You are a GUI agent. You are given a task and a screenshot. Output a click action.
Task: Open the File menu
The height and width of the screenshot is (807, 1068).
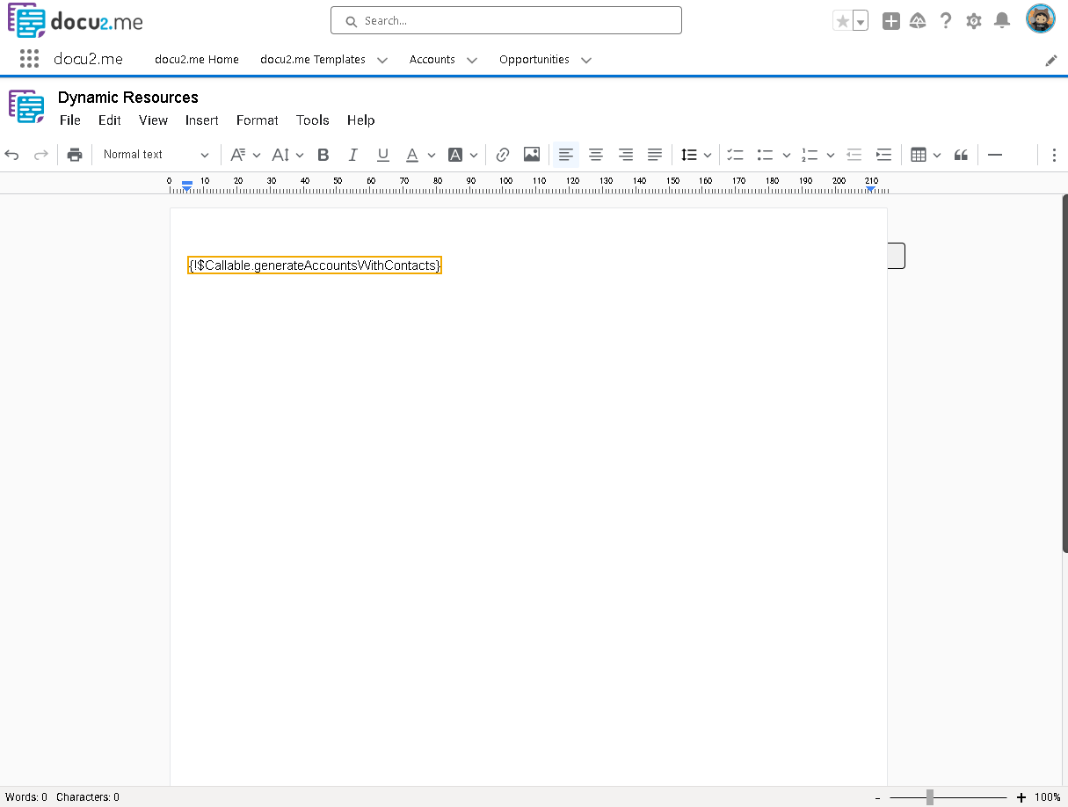(x=70, y=120)
